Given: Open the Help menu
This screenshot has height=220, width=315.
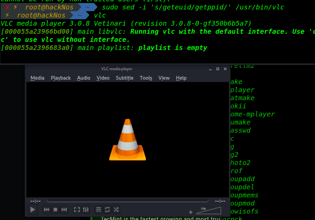Looking at the screenshot, I should [181, 78].
